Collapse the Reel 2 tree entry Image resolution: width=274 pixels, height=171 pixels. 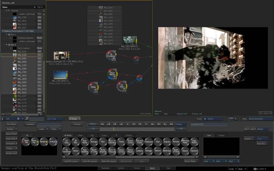(6, 45)
